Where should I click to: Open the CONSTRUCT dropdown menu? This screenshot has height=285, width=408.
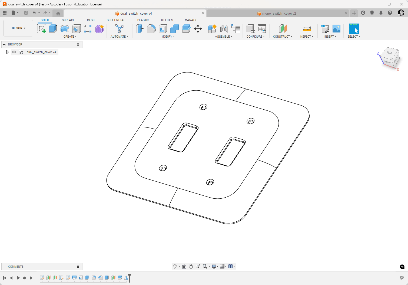pos(283,37)
